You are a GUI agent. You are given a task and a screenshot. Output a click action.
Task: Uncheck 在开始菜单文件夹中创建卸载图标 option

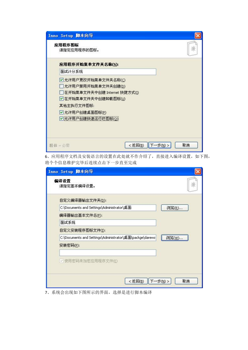click(61, 99)
